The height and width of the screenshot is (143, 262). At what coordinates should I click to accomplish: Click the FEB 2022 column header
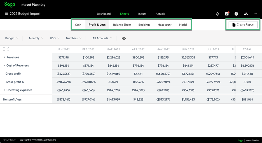pyautogui.click(x=88, y=50)
